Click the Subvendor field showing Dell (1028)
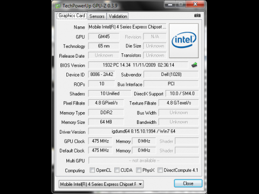The height and width of the screenshot is (194, 259). (171, 74)
